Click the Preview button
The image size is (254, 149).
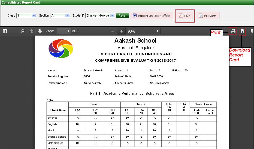[x=208, y=16]
